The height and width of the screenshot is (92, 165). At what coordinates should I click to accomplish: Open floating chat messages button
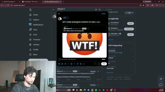pyautogui.click(x=161, y=85)
